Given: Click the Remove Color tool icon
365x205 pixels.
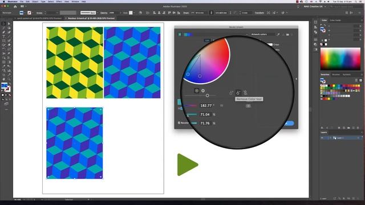Looking at the screenshot, I should [238, 92].
